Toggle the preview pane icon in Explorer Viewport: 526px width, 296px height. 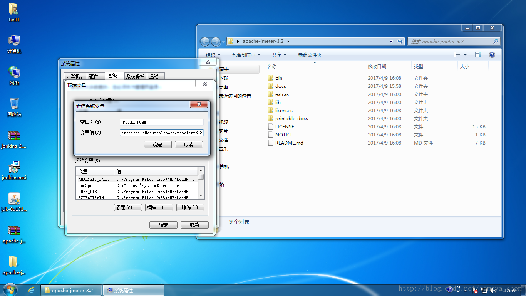[x=478, y=55]
